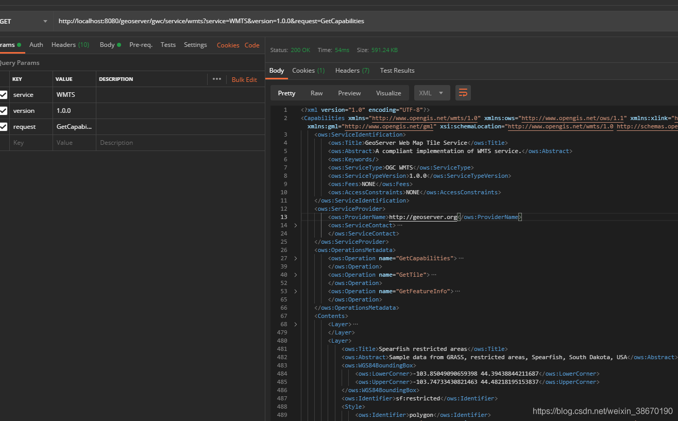Select the Raw view button

tap(316, 93)
